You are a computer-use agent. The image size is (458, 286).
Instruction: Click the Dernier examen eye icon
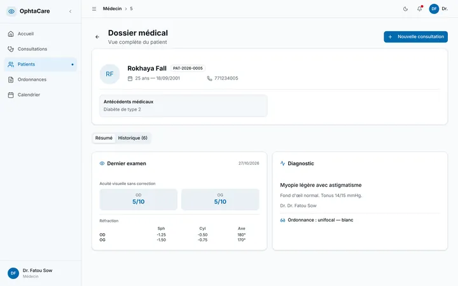click(x=102, y=163)
